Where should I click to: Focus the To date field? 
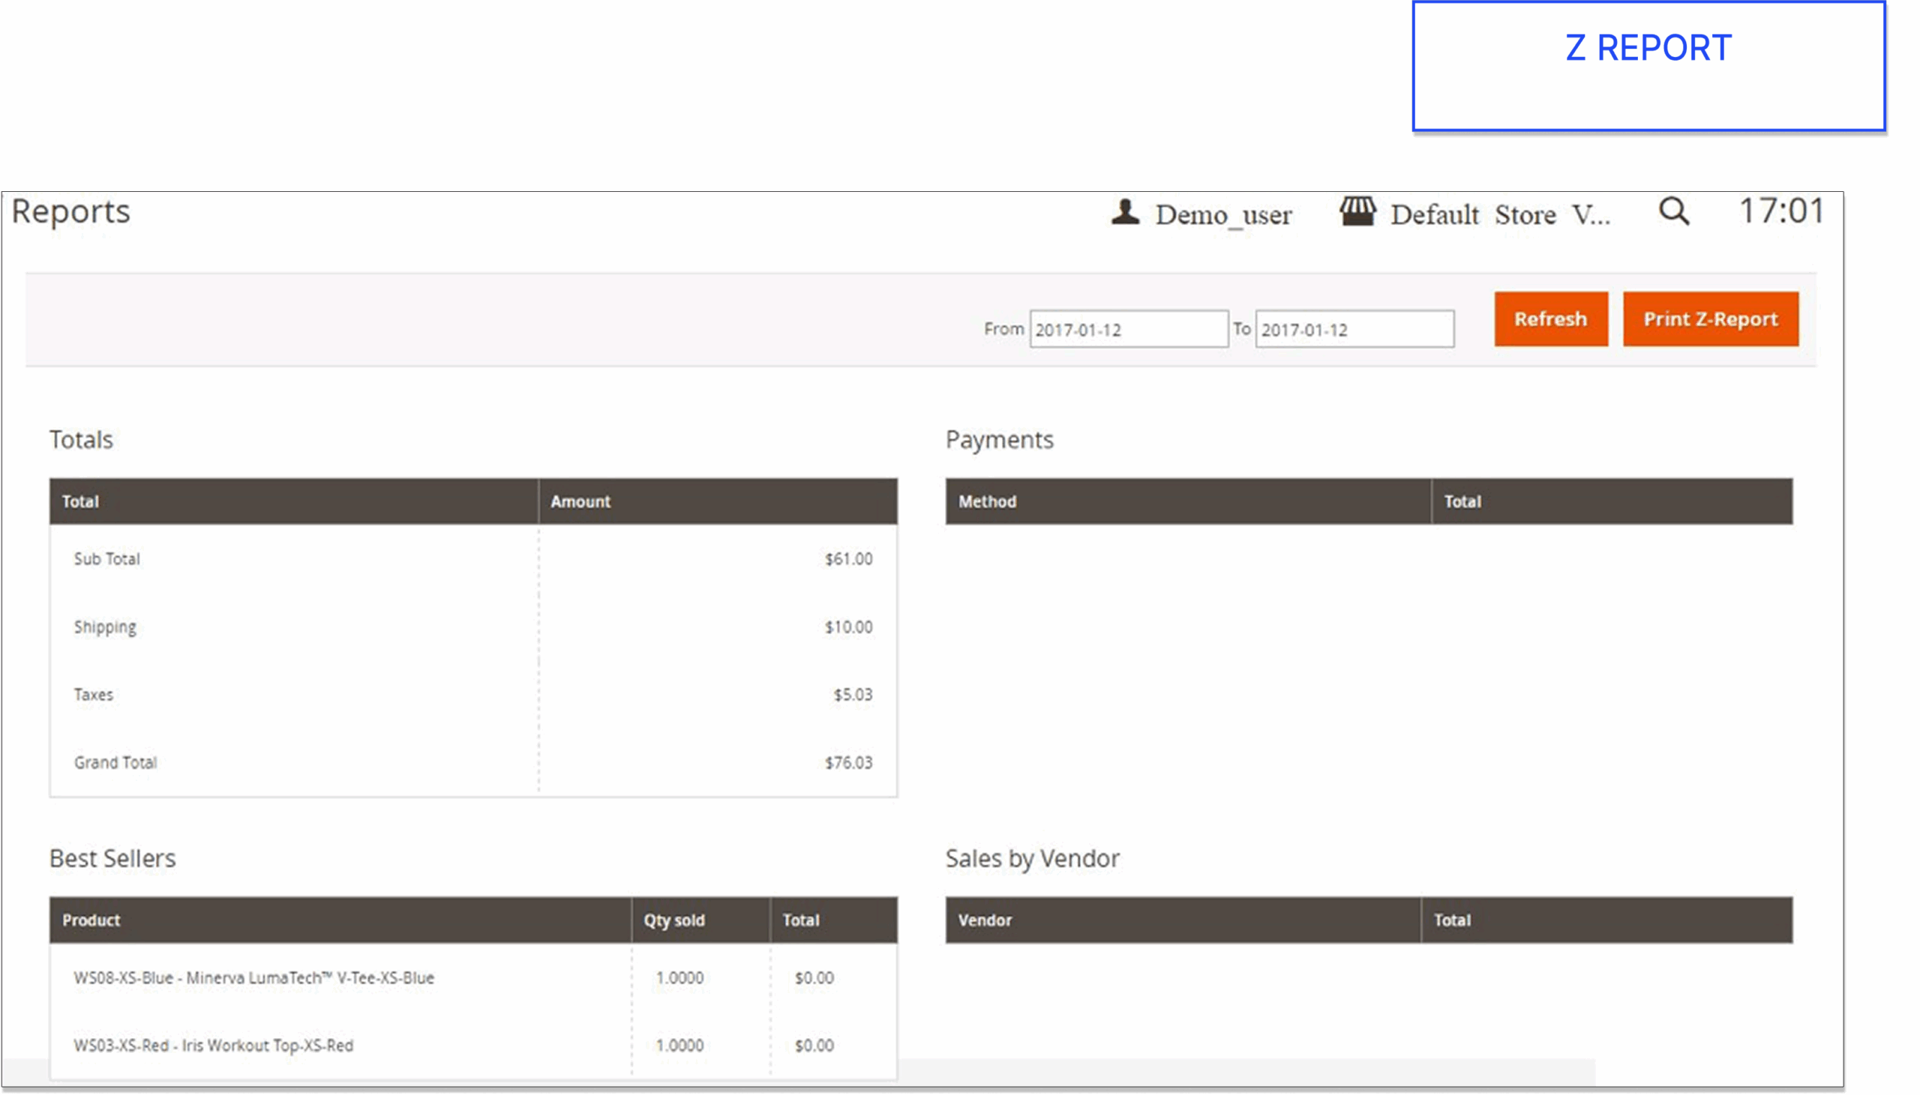pyautogui.click(x=1354, y=330)
